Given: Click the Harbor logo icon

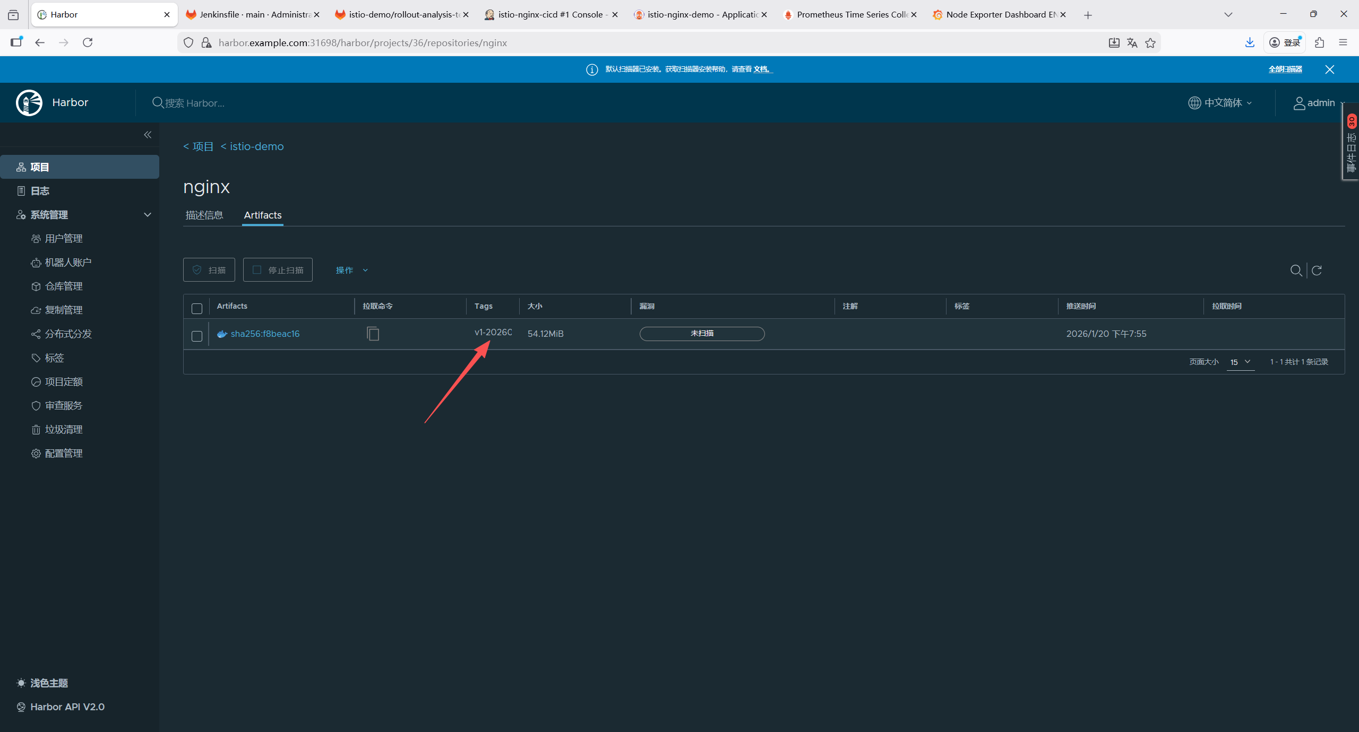Looking at the screenshot, I should (x=29, y=103).
